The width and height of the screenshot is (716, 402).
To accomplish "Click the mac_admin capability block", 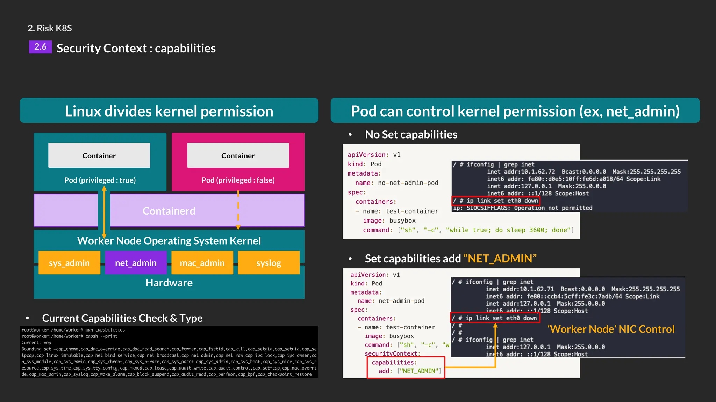I will 202,263.
